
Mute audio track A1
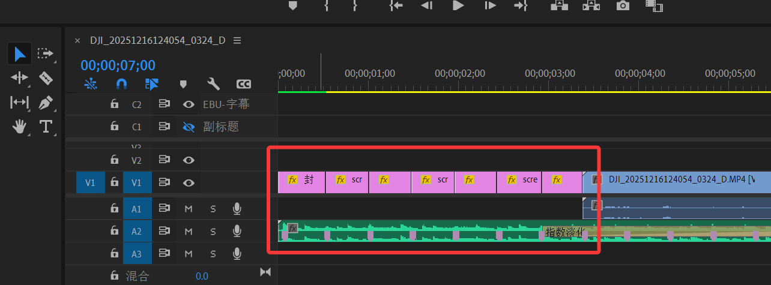[189, 208]
